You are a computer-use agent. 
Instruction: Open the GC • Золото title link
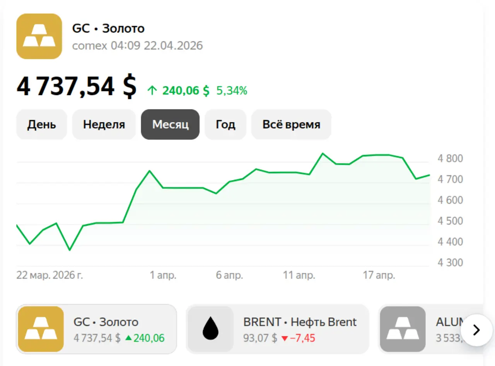click(109, 28)
